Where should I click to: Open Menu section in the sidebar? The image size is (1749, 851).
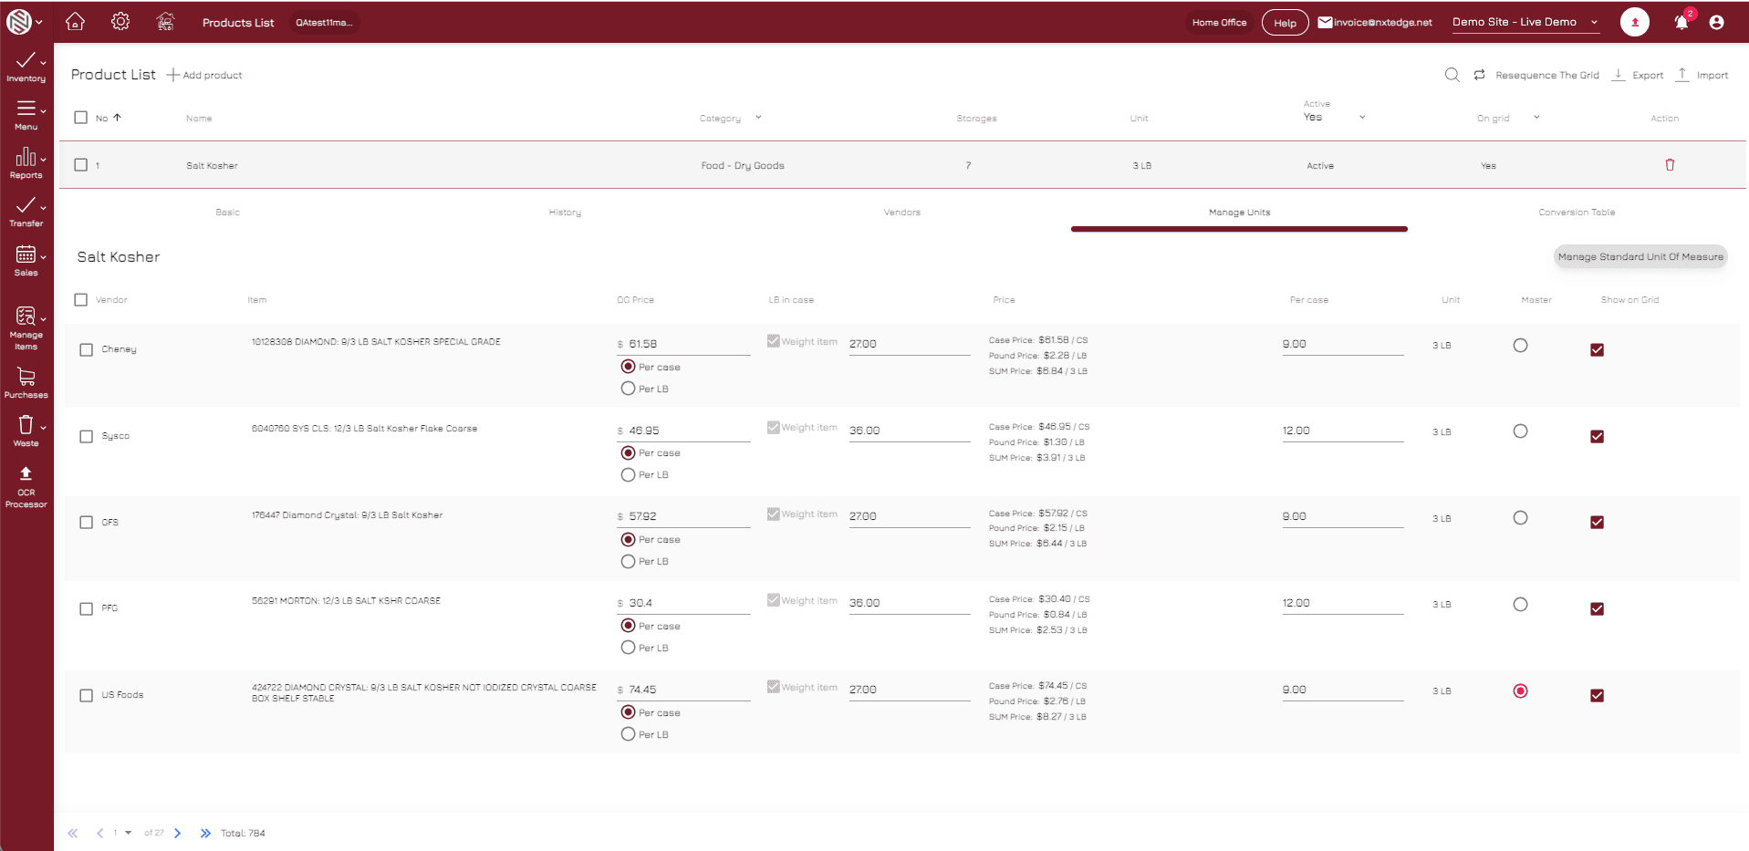(x=26, y=115)
